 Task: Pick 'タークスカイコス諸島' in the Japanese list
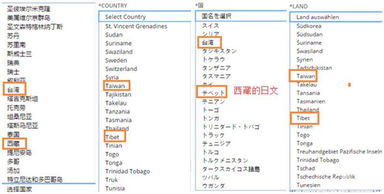click(x=231, y=169)
